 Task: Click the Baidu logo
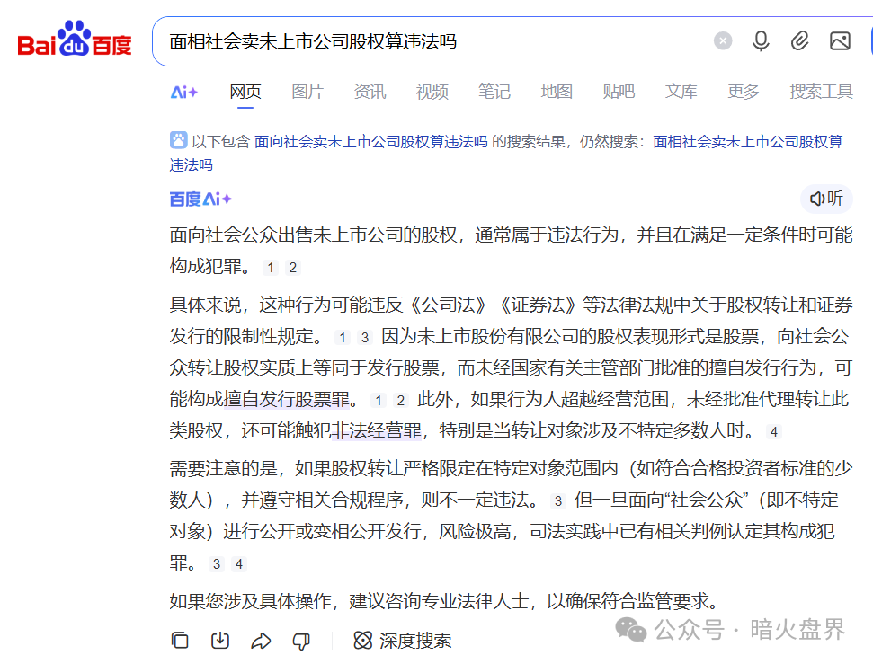click(x=74, y=40)
